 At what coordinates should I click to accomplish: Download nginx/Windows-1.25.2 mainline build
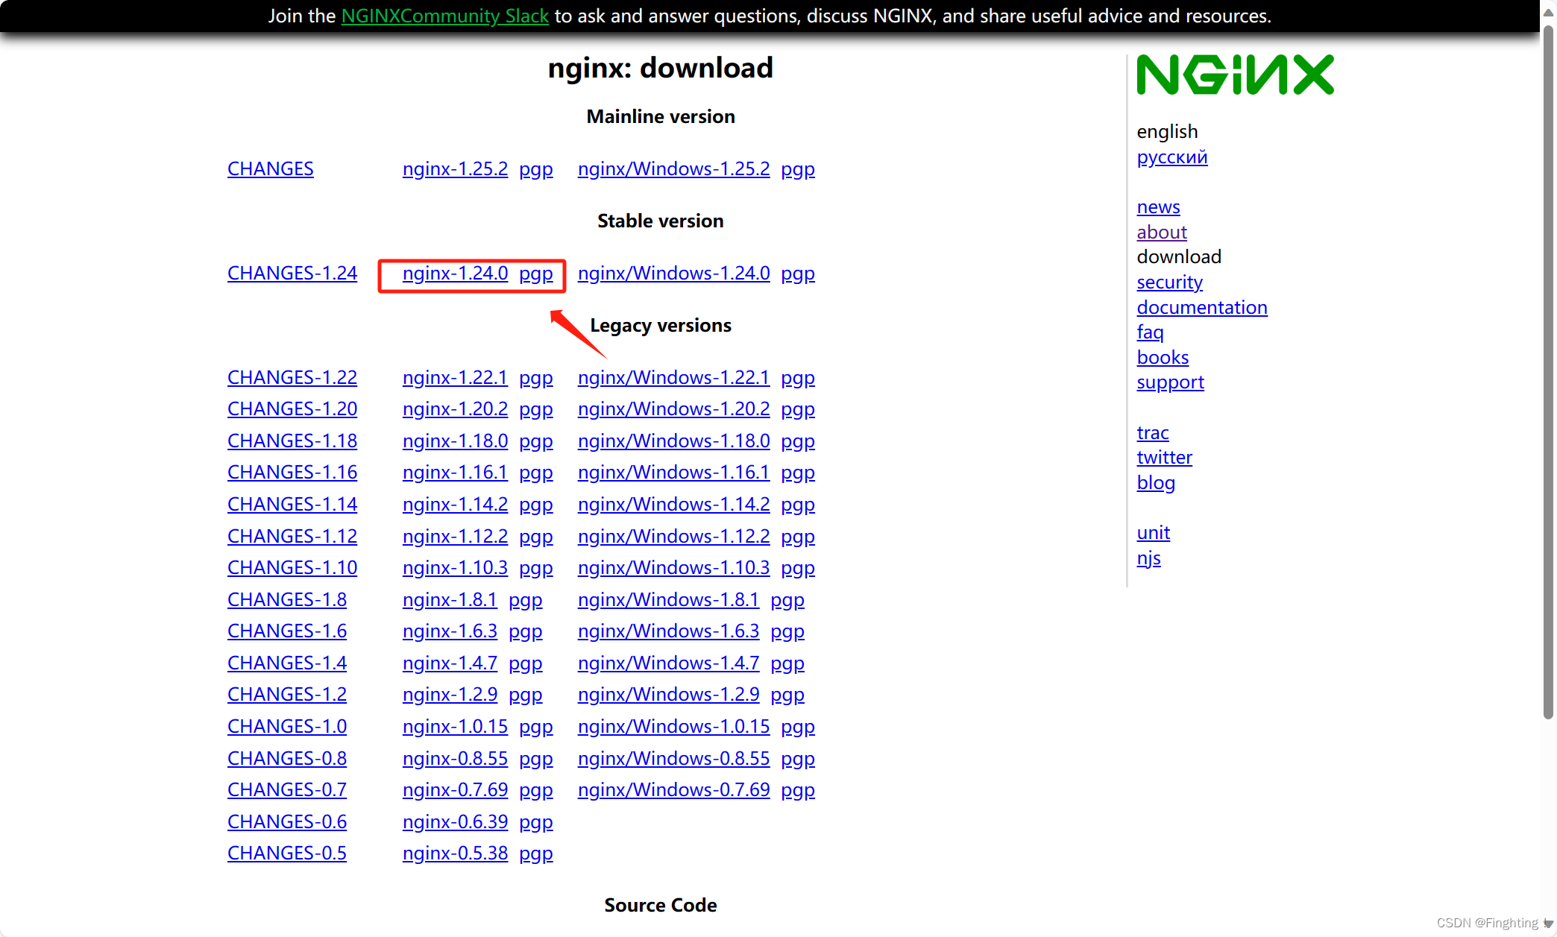(673, 169)
